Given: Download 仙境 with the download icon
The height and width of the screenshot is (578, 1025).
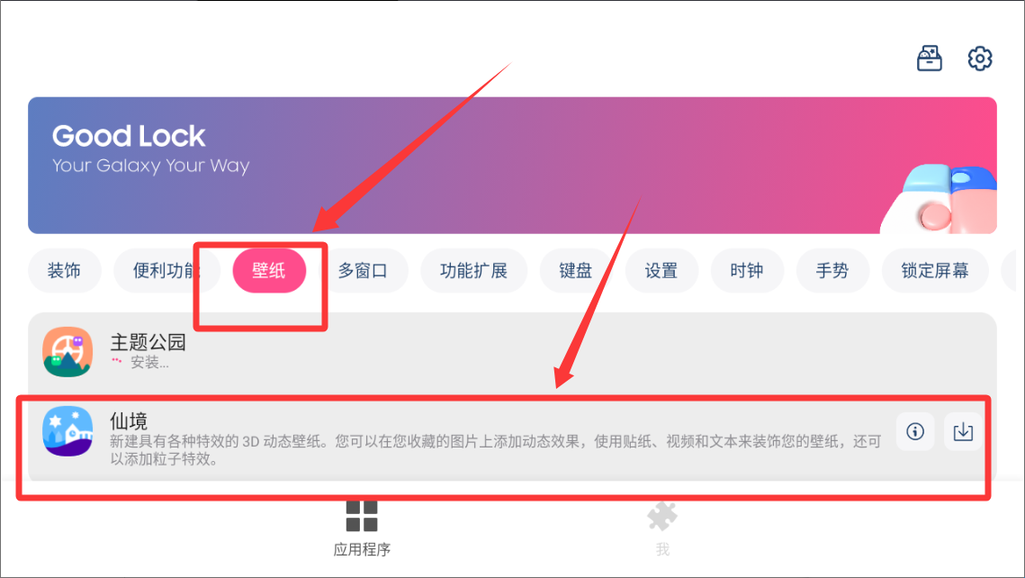Looking at the screenshot, I should coord(963,431).
